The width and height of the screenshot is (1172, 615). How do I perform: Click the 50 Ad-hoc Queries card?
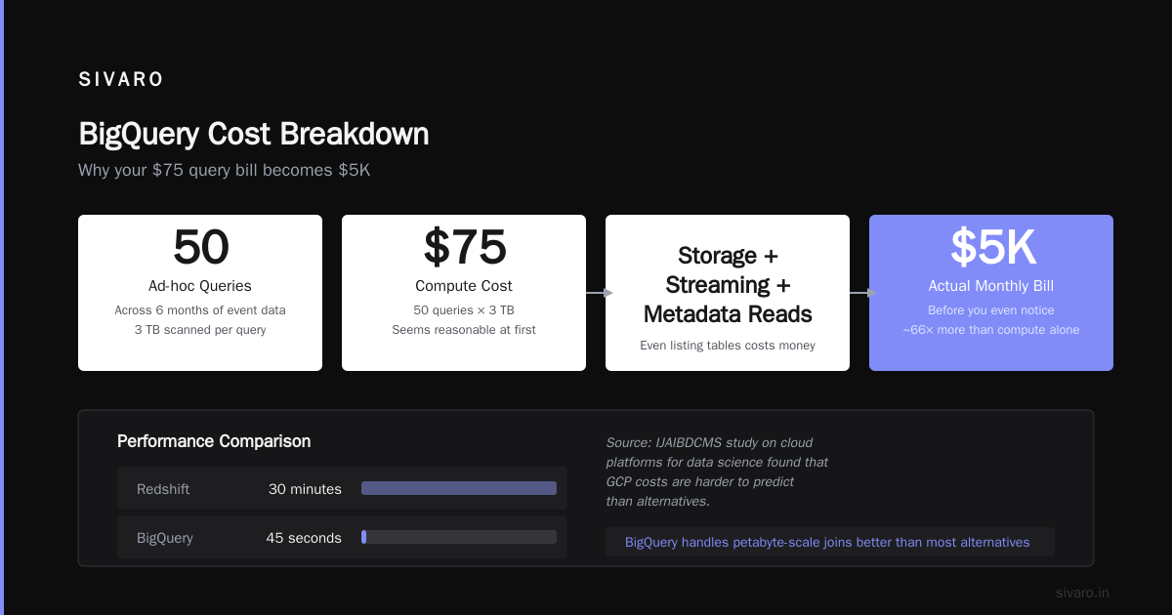pos(200,293)
